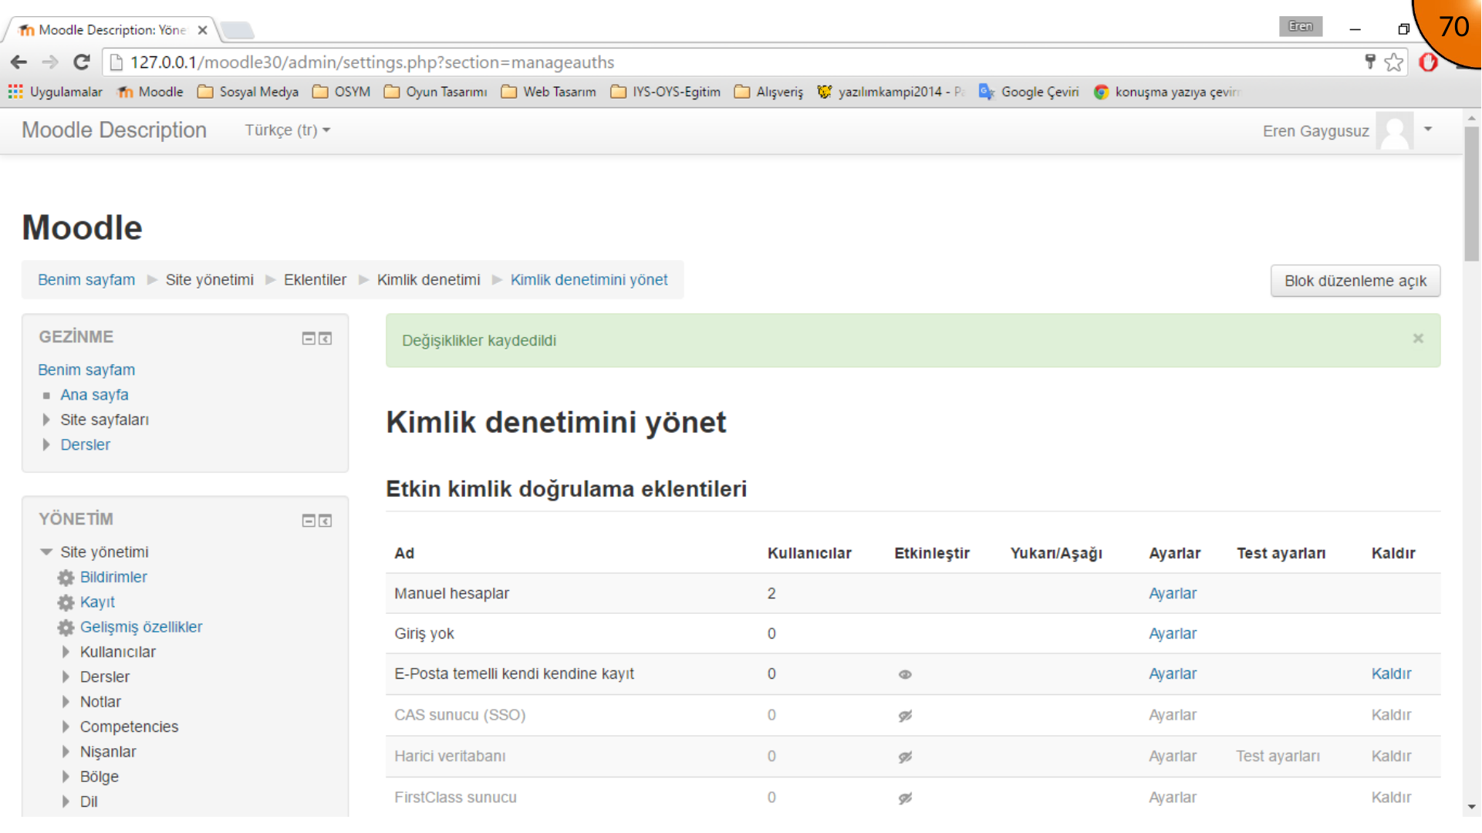
Task: Dock the Yönetim block
Action: [326, 521]
